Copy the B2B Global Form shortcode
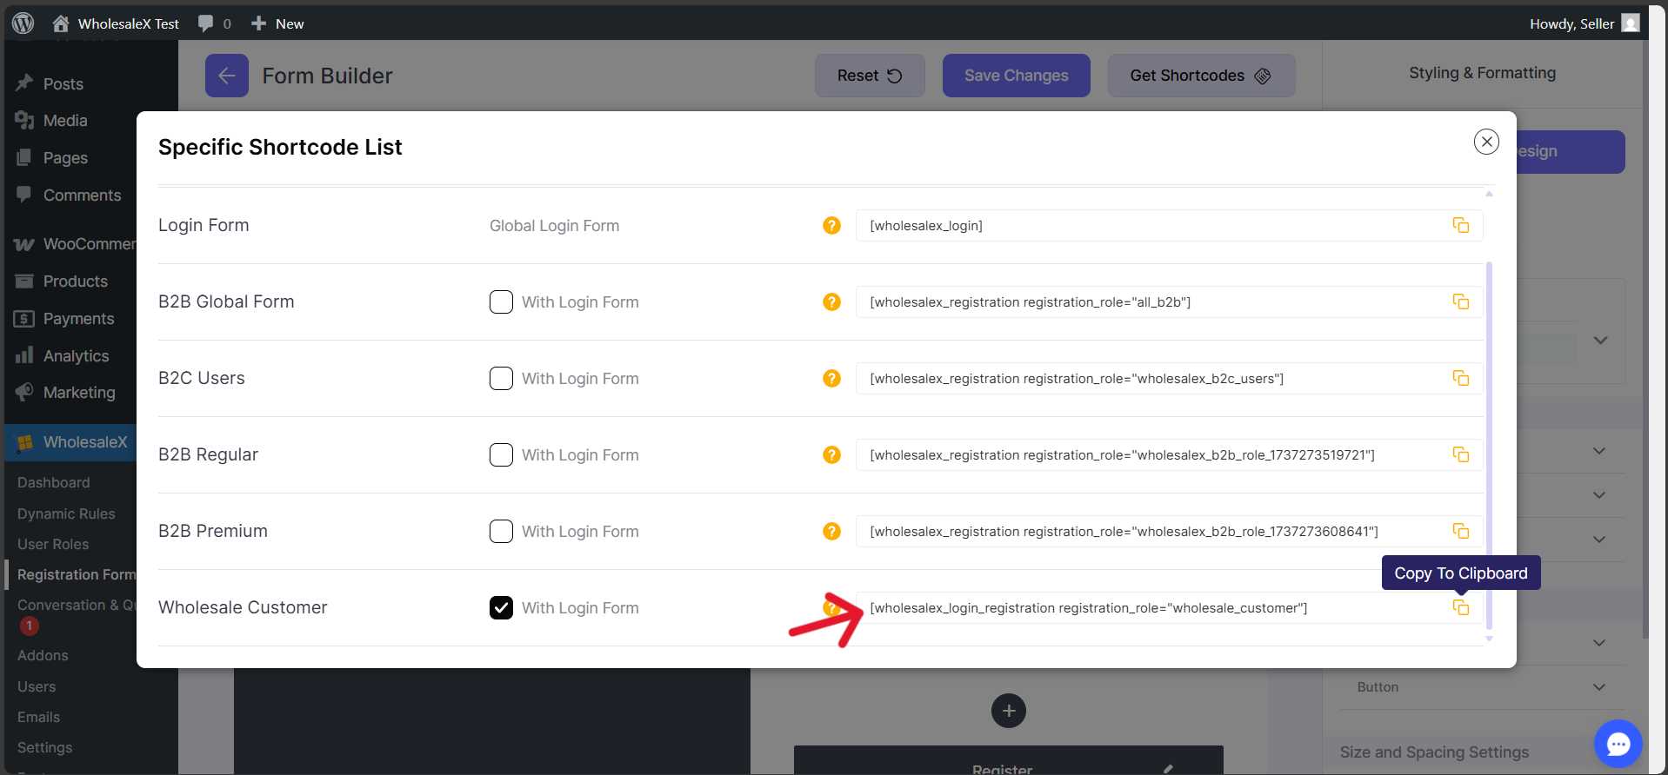This screenshot has width=1668, height=775. tap(1460, 302)
